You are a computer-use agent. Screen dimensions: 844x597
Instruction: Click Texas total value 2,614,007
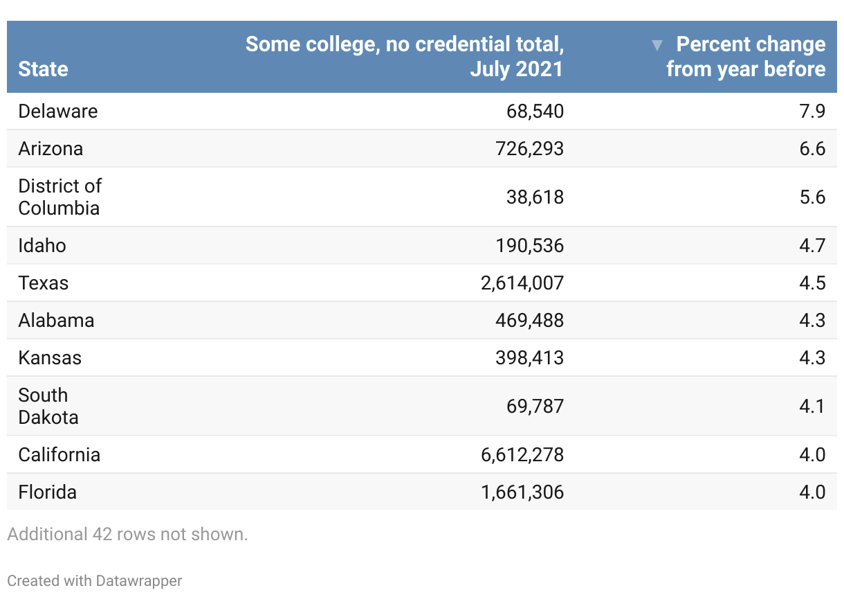pos(522,283)
